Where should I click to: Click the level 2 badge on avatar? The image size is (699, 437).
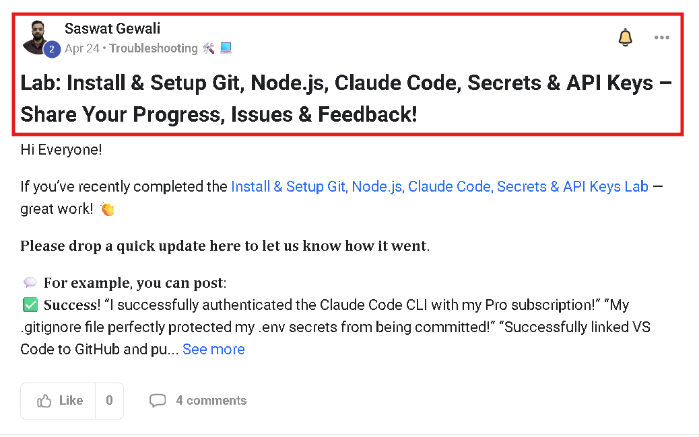[x=52, y=49]
